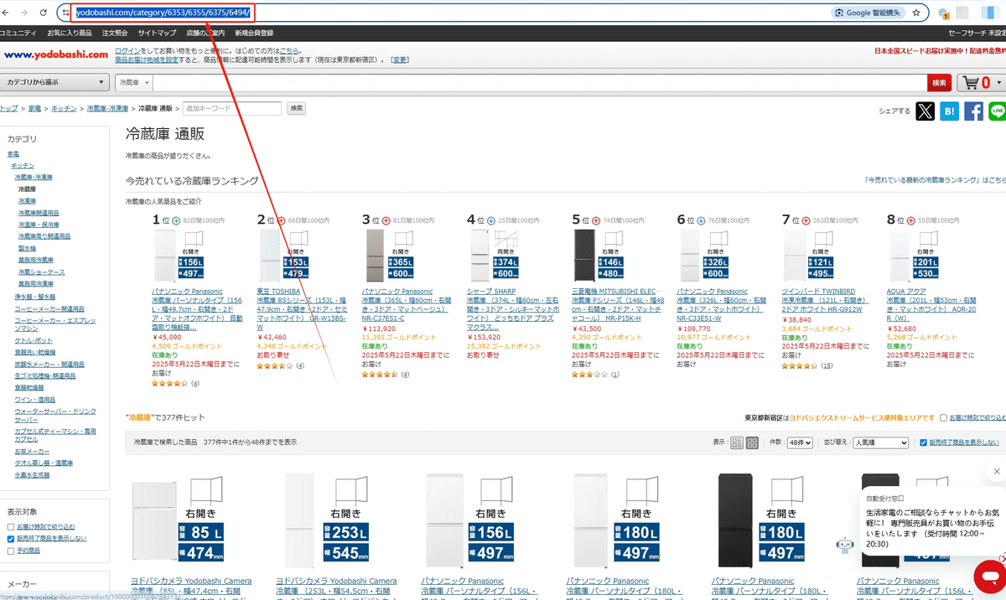Screen dimensions: 1006x600
Task: Click ヨドバシエクストリームサービス便対象エリア link
Action: (862, 417)
